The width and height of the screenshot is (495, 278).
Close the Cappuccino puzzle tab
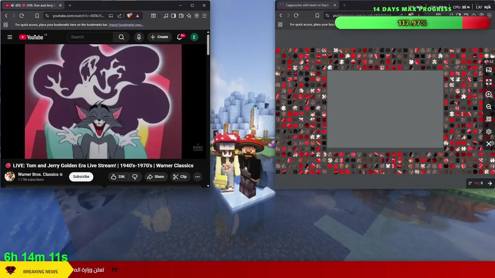335,5
